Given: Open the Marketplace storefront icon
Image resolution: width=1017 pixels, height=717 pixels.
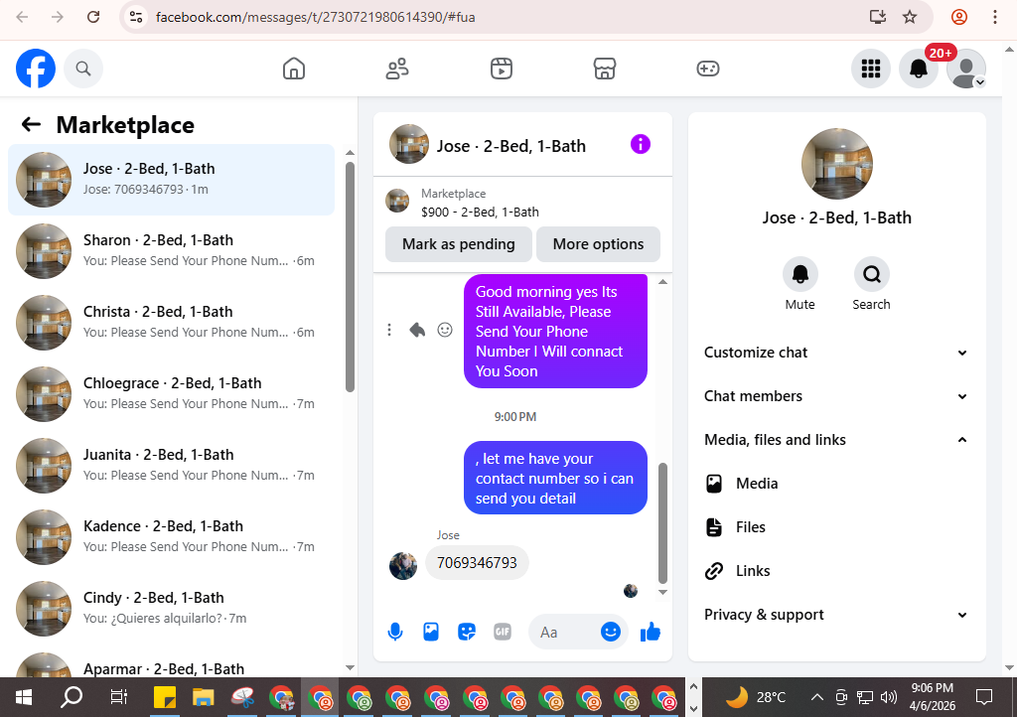Looking at the screenshot, I should click(x=605, y=69).
